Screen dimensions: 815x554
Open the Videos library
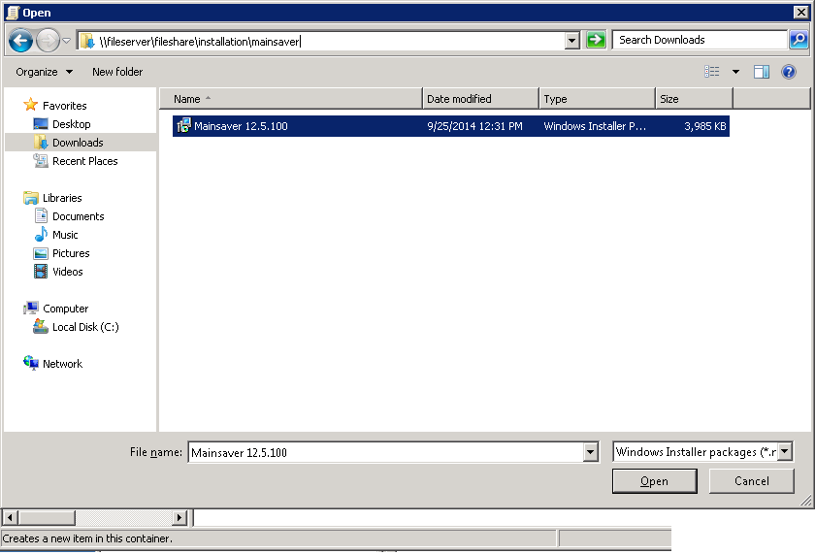pyautogui.click(x=68, y=272)
